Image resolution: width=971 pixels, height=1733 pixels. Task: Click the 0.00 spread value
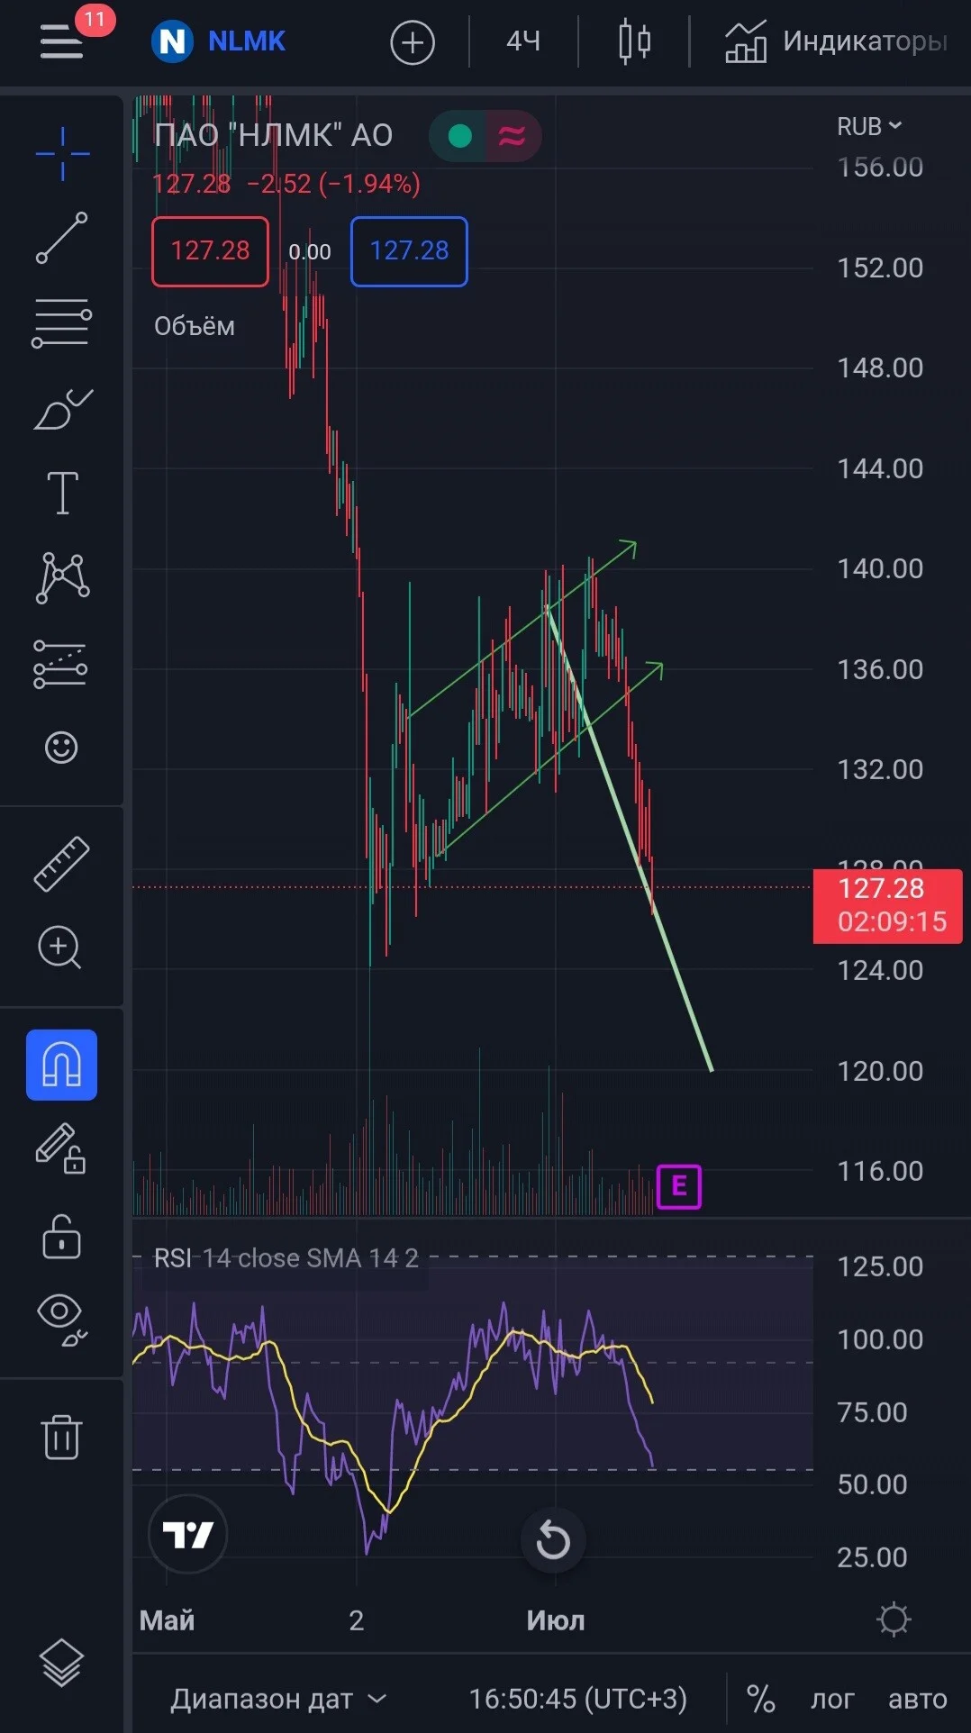coord(309,251)
